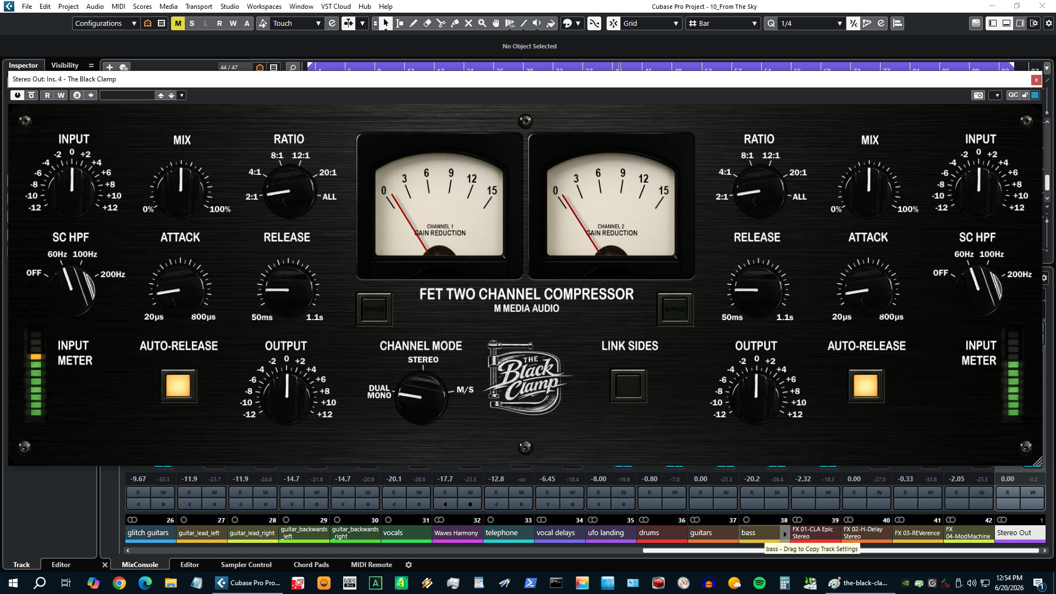Select the Split scissors tool
This screenshot has width=1056, height=594.
(441, 23)
